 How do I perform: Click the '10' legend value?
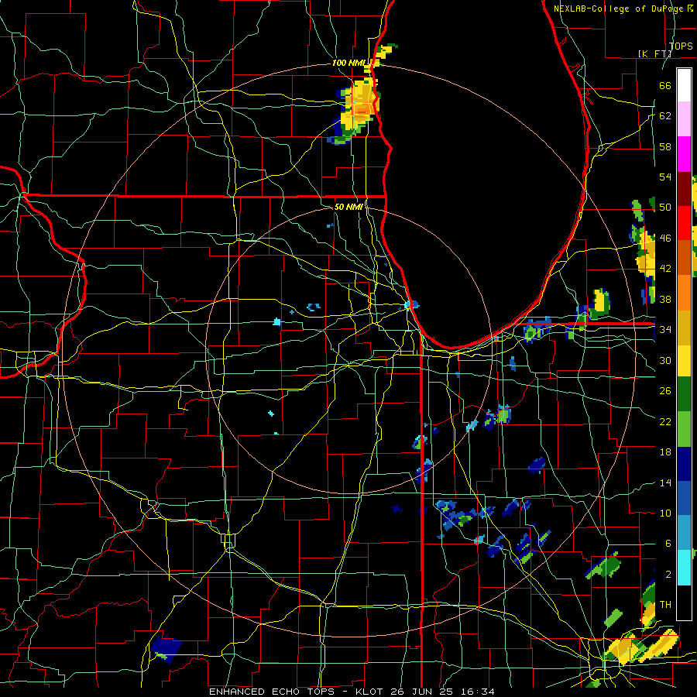click(665, 513)
